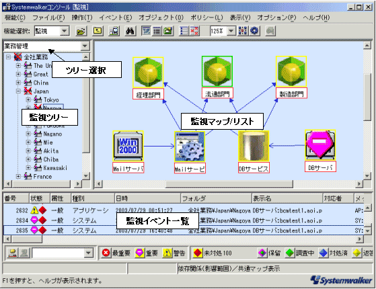Sort events by 番号 column header
Viewport: 376px width, 289px height.
click(x=16, y=198)
